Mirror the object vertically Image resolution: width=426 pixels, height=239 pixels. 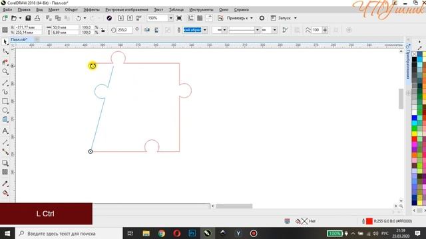tap(156, 30)
